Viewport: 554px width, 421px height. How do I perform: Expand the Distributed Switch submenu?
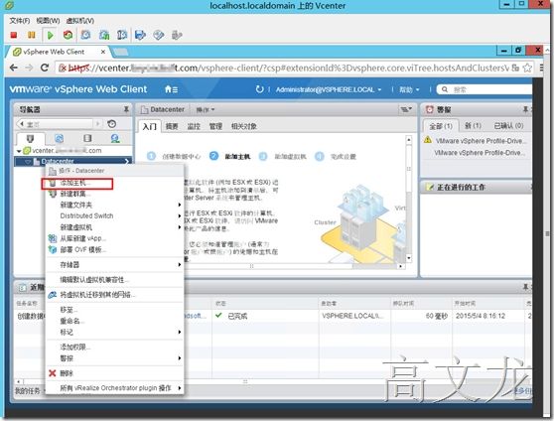click(180, 215)
